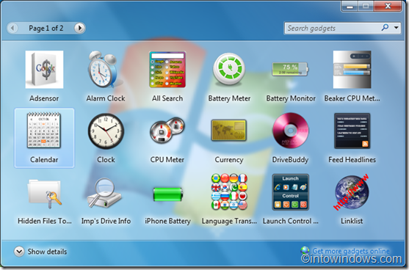Expand the Show details chevron
Image resolution: width=409 pixels, height=270 pixels.
[19, 252]
